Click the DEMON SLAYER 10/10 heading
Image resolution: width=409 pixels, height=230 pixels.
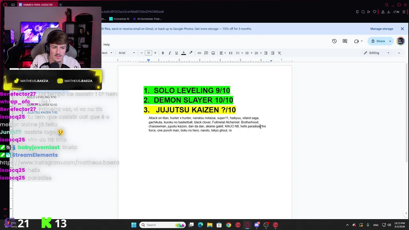[x=189, y=100]
